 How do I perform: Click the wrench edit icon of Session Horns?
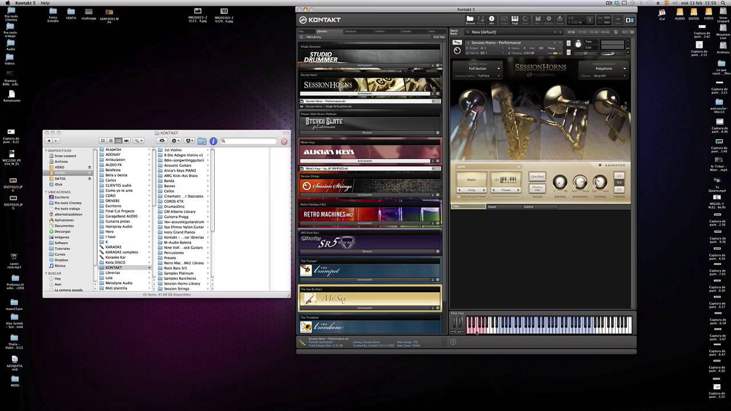[457, 42]
